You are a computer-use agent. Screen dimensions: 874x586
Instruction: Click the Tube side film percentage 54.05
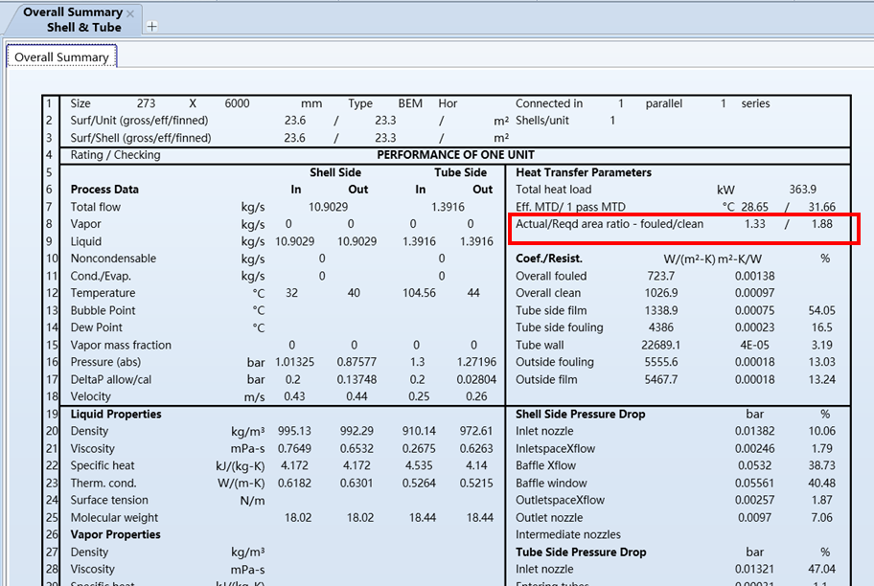(x=821, y=310)
